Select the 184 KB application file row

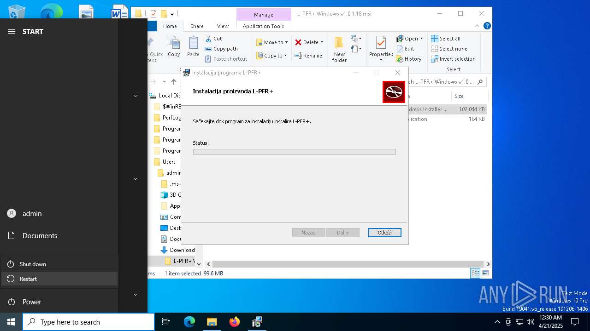[447, 119]
